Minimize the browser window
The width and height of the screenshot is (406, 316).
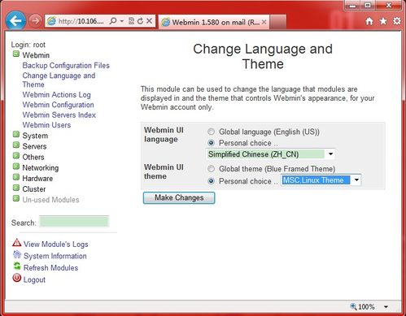tap(353, 6)
